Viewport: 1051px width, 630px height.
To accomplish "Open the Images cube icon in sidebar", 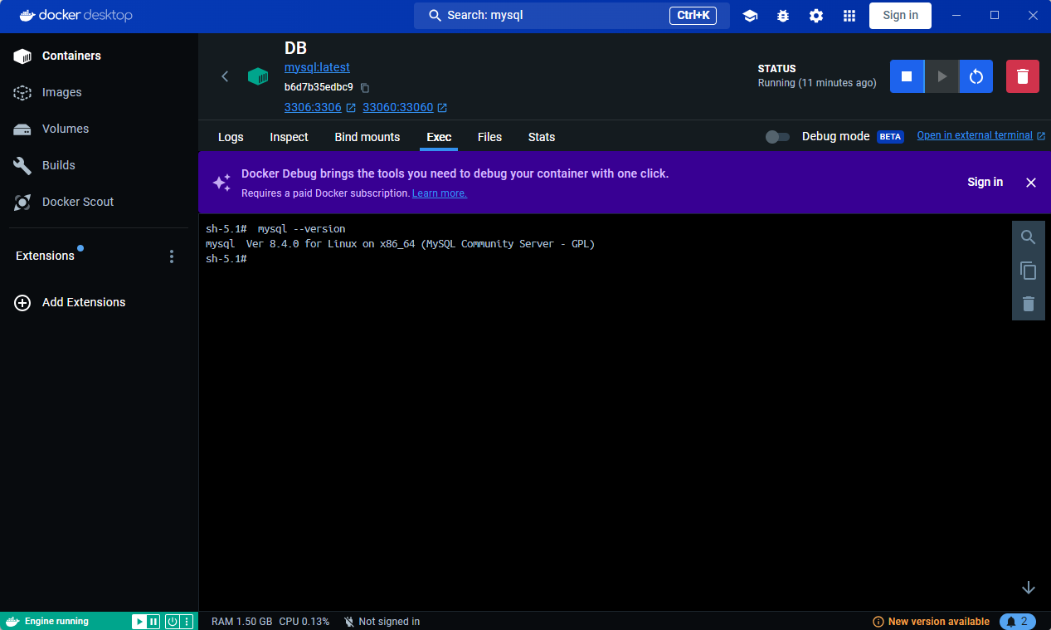I will [22, 92].
